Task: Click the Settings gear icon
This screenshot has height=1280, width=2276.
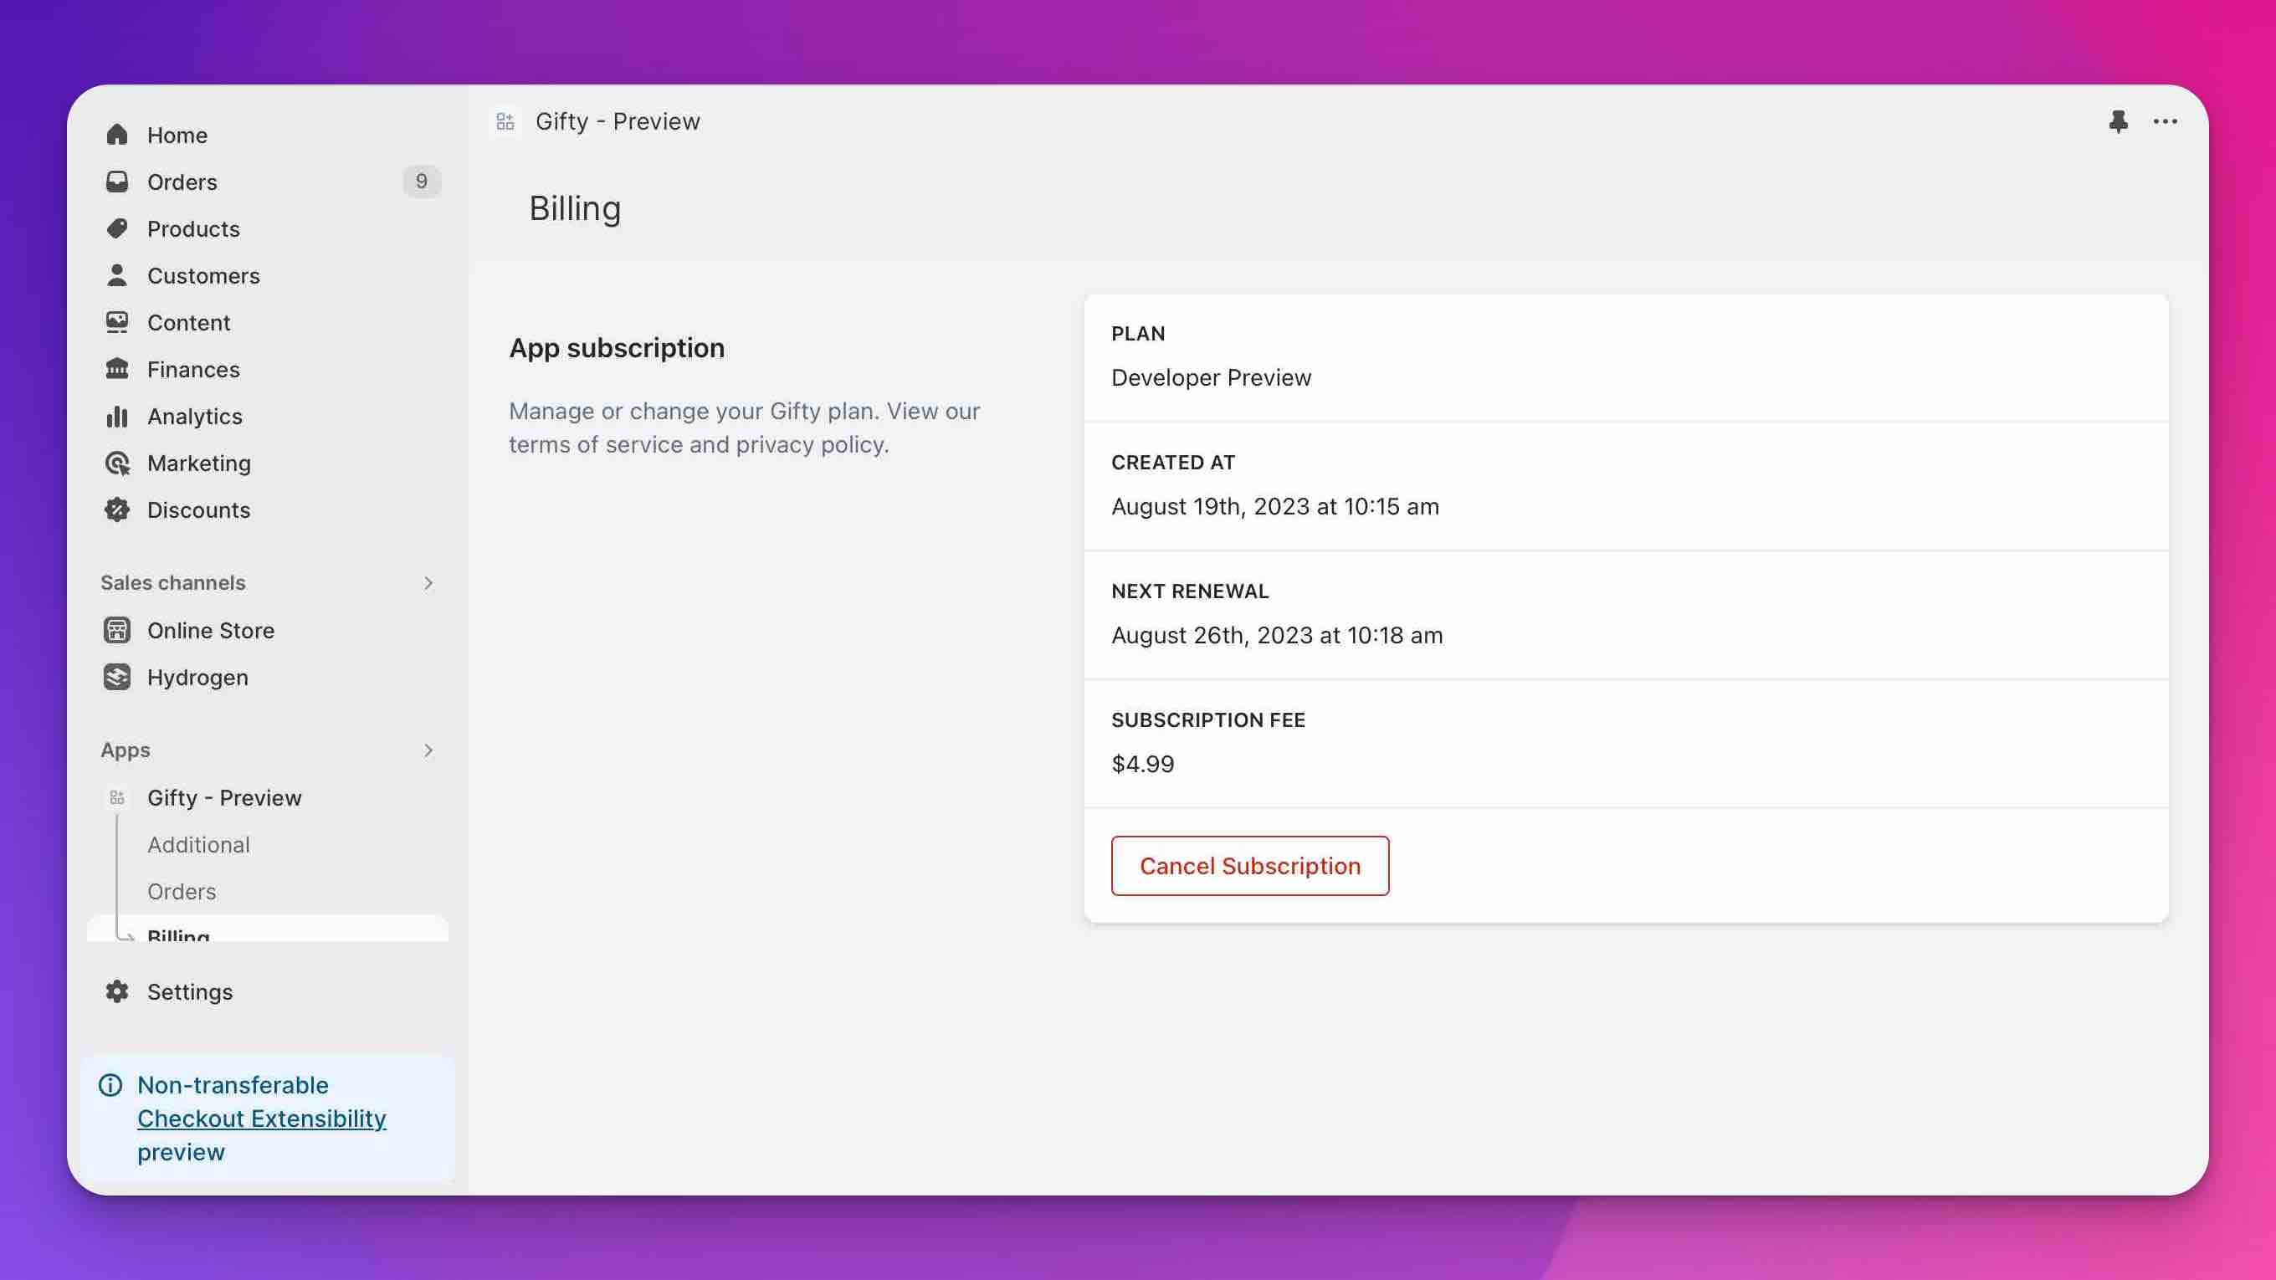Action: tap(116, 992)
